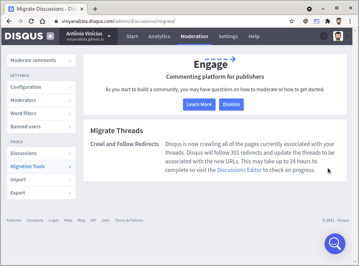Expand the caret next to user avatar
Screen dimensions: 359x266
(347, 36)
